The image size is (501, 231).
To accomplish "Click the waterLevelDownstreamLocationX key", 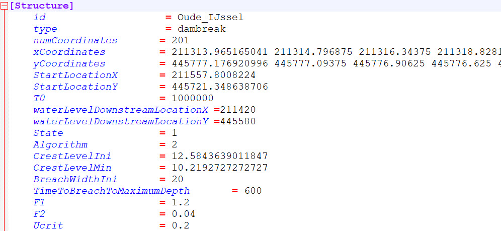I will pyautogui.click(x=122, y=110).
